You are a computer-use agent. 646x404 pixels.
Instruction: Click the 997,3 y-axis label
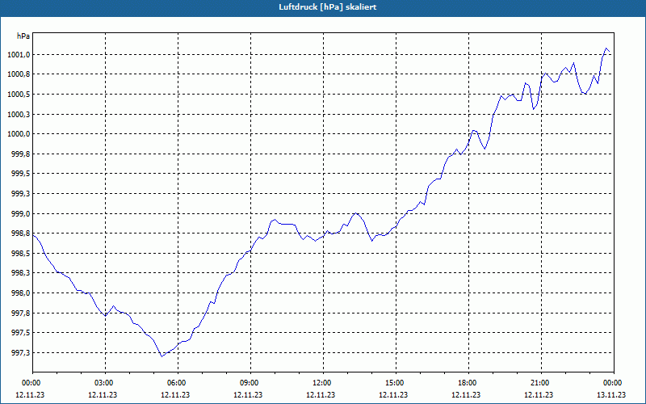[x=21, y=353]
